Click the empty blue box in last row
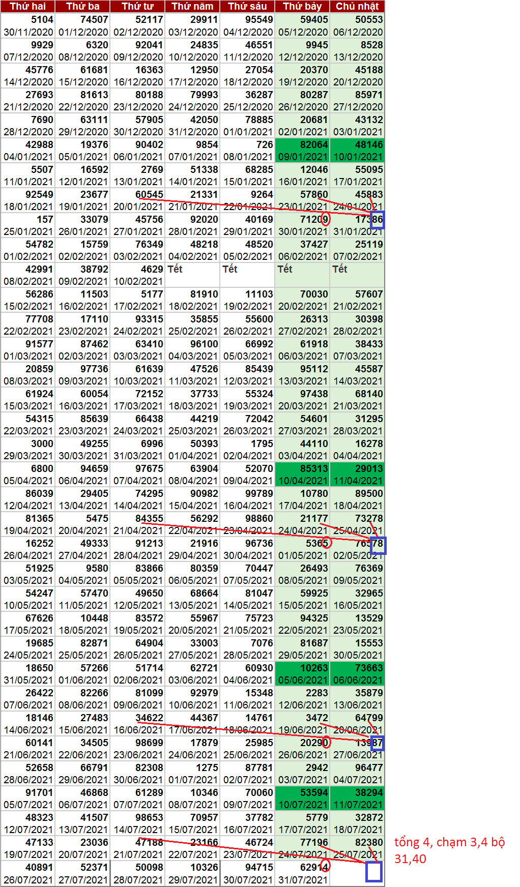 373,872
